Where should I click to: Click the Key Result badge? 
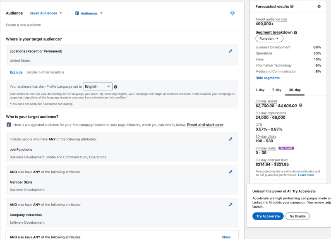tap(286, 148)
